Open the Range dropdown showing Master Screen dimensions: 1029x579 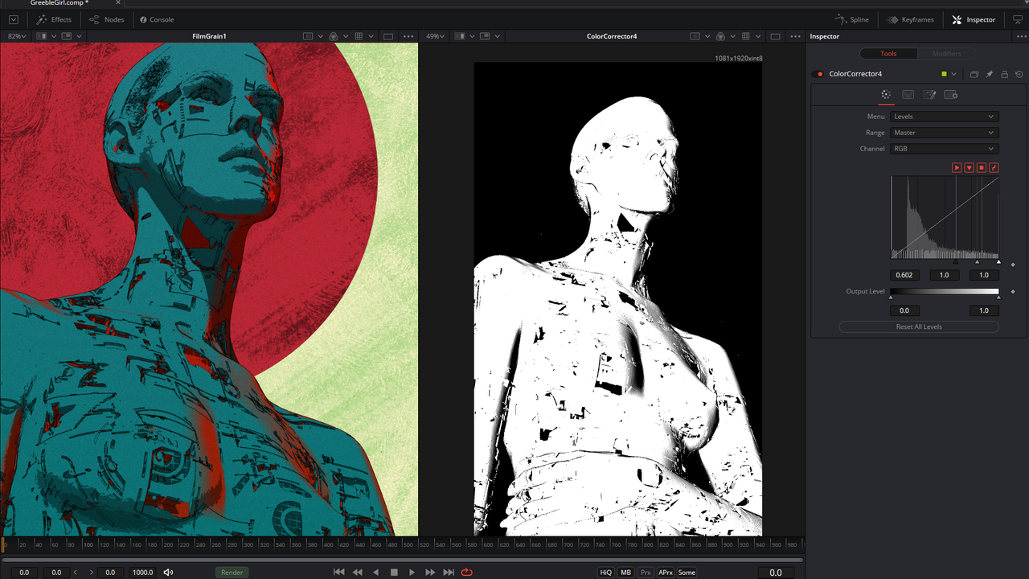pos(944,133)
